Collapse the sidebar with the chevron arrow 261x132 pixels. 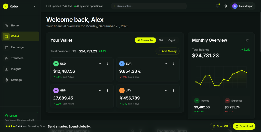point(35,6)
